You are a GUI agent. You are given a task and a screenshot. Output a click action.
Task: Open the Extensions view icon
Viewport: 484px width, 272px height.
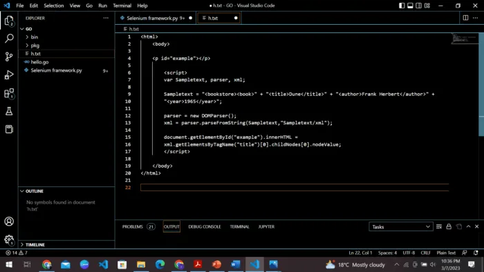pos(9,93)
